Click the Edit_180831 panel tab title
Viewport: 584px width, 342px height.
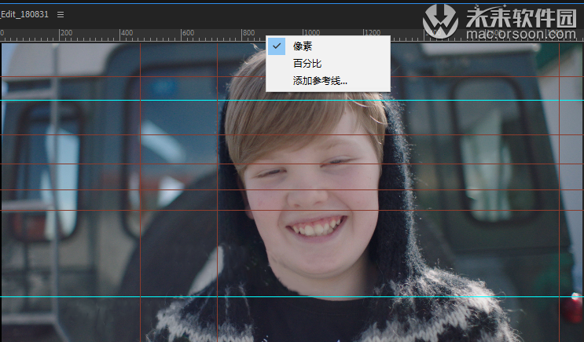pos(24,14)
